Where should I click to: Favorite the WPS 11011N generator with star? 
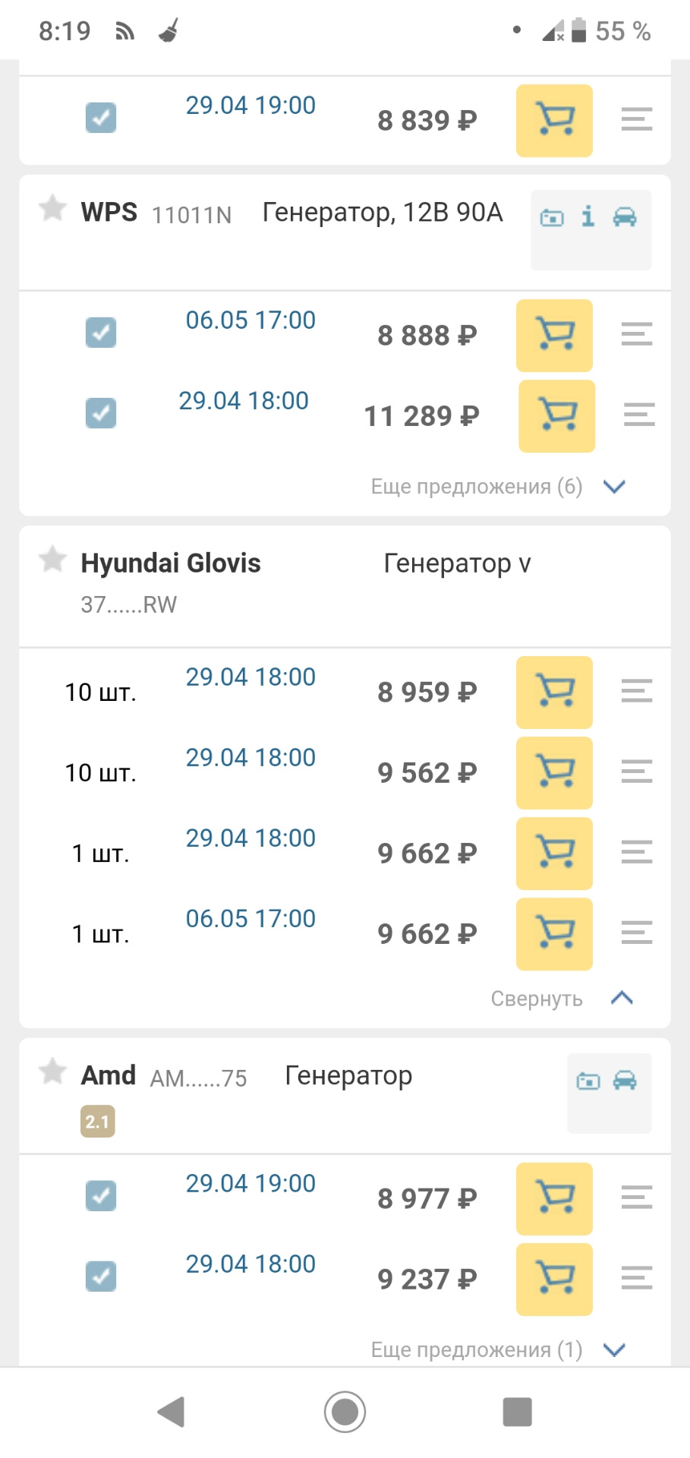coord(52,207)
